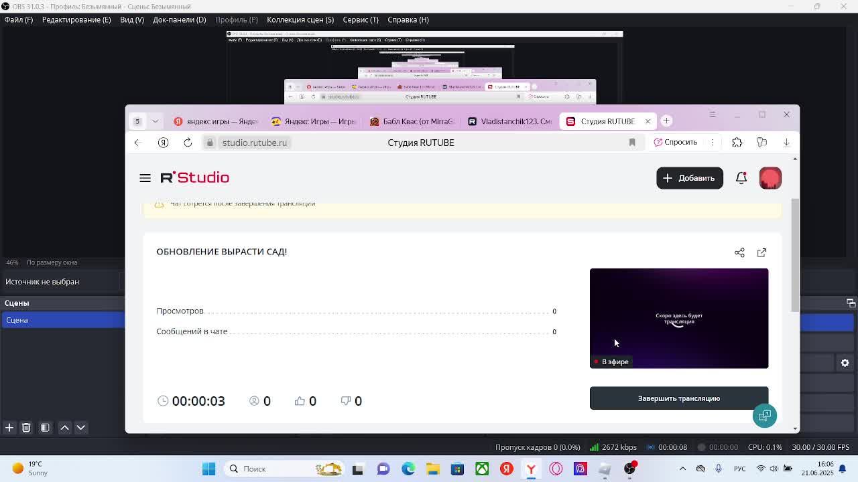Delete selected scene with trash icon

tap(26, 427)
